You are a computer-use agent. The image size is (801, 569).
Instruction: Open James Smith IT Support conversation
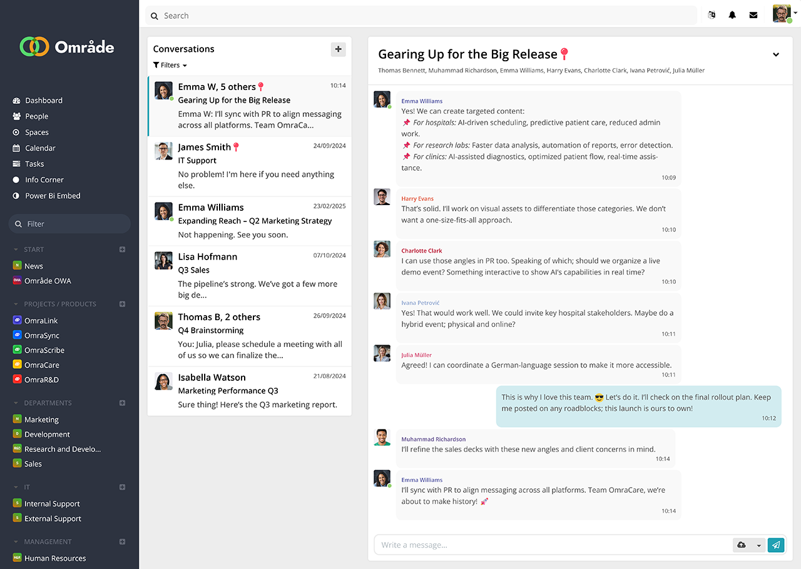point(249,166)
